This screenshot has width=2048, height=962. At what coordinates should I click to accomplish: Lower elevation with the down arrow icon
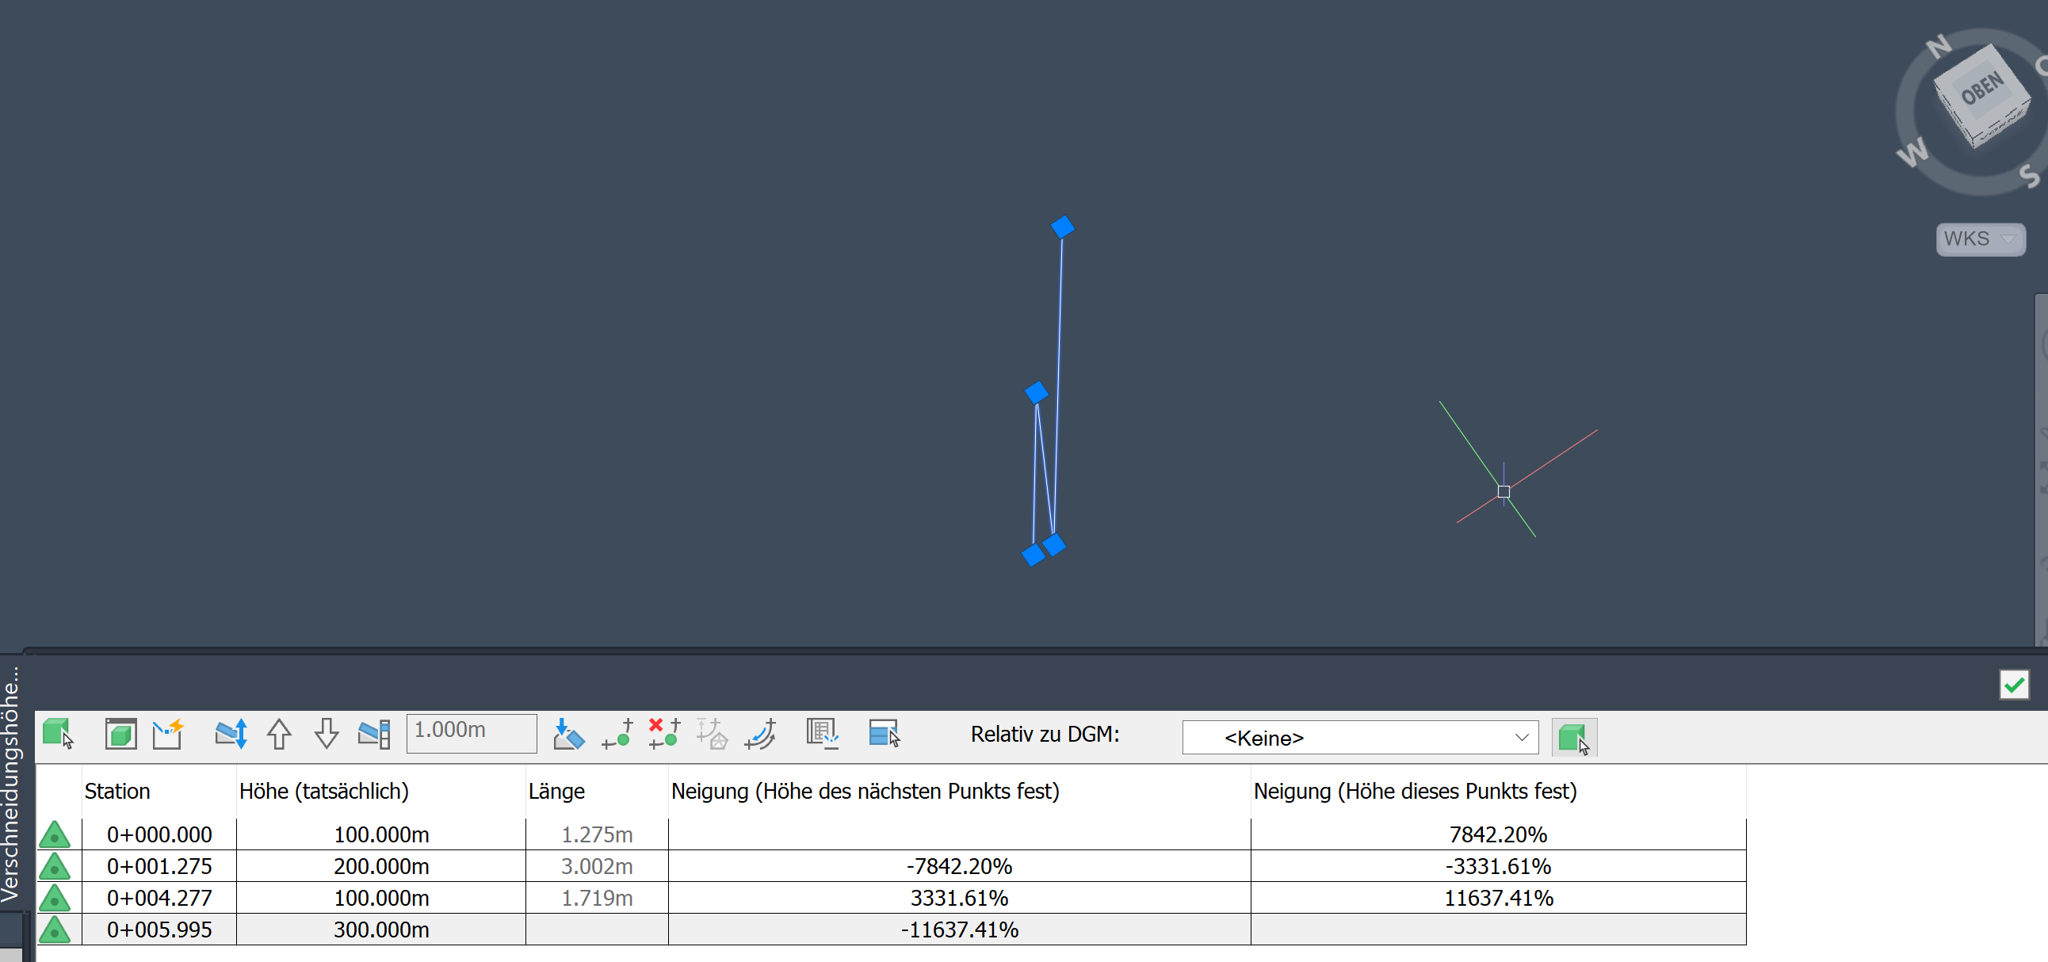click(326, 733)
